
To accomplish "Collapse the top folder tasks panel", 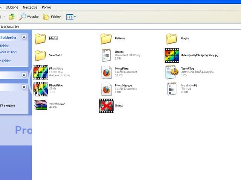I will tap(24, 37).
